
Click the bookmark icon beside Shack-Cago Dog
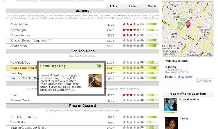tap(7, 68)
